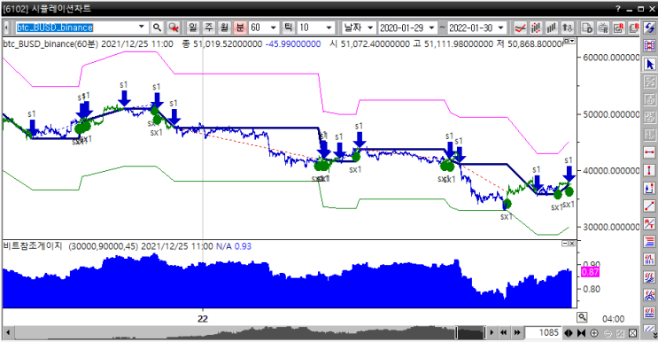Click the compress bars bowtie icon
658x342 pixels.
pyautogui.click(x=581, y=333)
